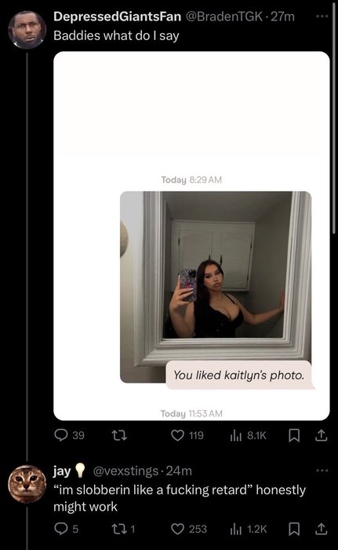
Task: Open more options for DepressedGiantsFan's tweet
Action: click(x=322, y=16)
